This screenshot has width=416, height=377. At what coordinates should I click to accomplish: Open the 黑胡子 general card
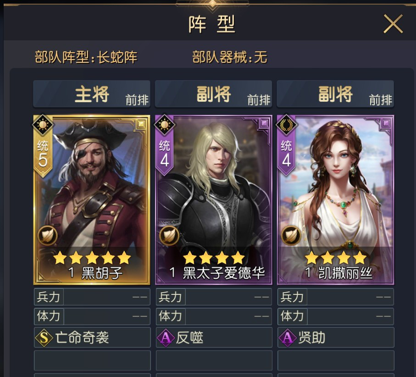(x=92, y=200)
